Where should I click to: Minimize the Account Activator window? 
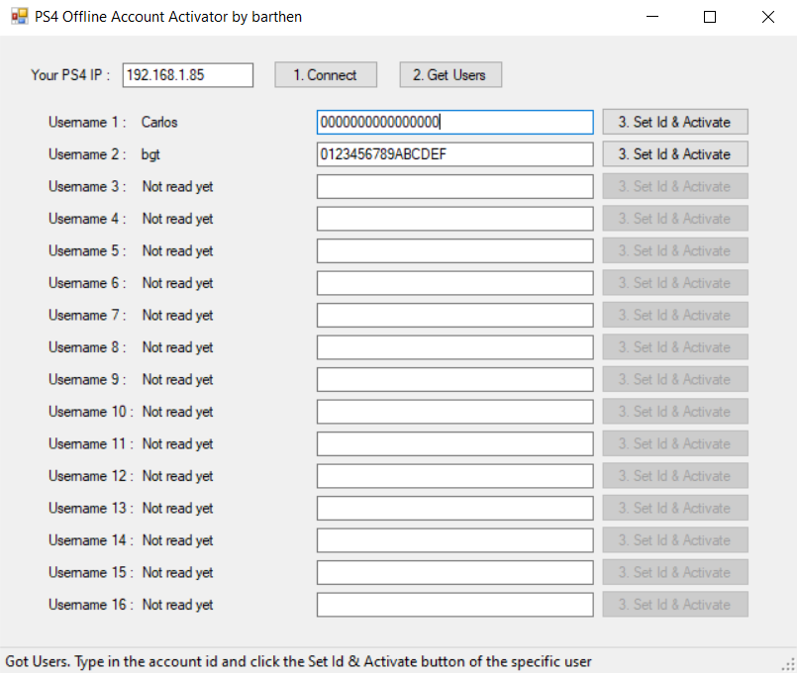point(652,17)
